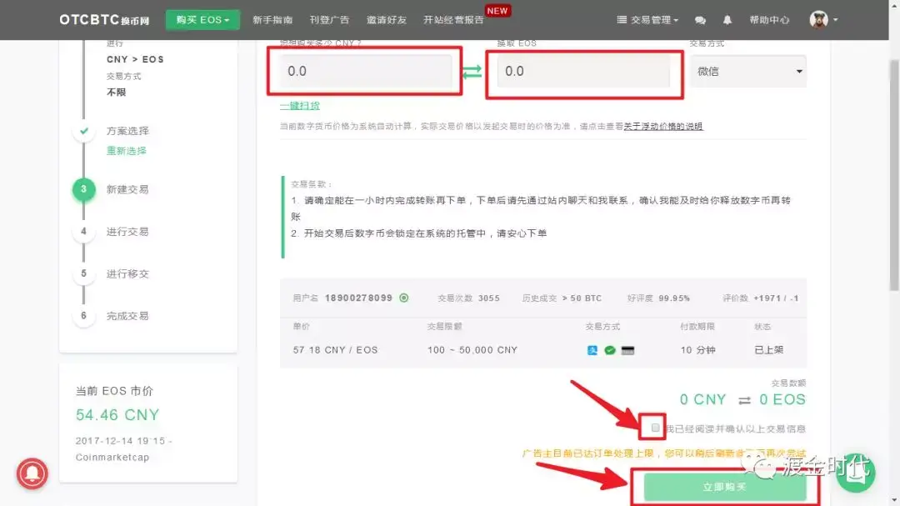The image size is (900, 506).
Task: Click the WeChat payment icon
Action: tap(609, 350)
